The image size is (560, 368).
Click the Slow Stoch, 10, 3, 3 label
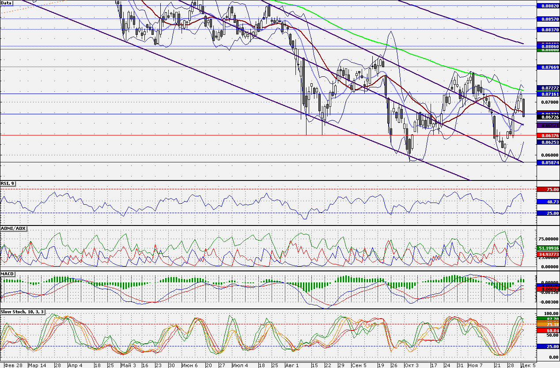[23, 312]
